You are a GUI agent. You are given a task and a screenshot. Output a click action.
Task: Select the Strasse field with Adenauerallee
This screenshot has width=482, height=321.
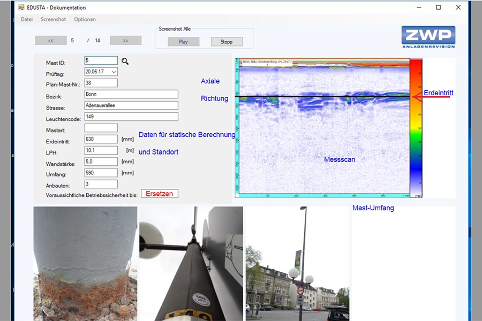[131, 105]
